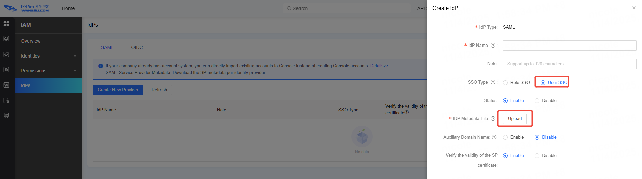Select the Role SSO radio option
This screenshot has width=642, height=179.
coord(505,83)
